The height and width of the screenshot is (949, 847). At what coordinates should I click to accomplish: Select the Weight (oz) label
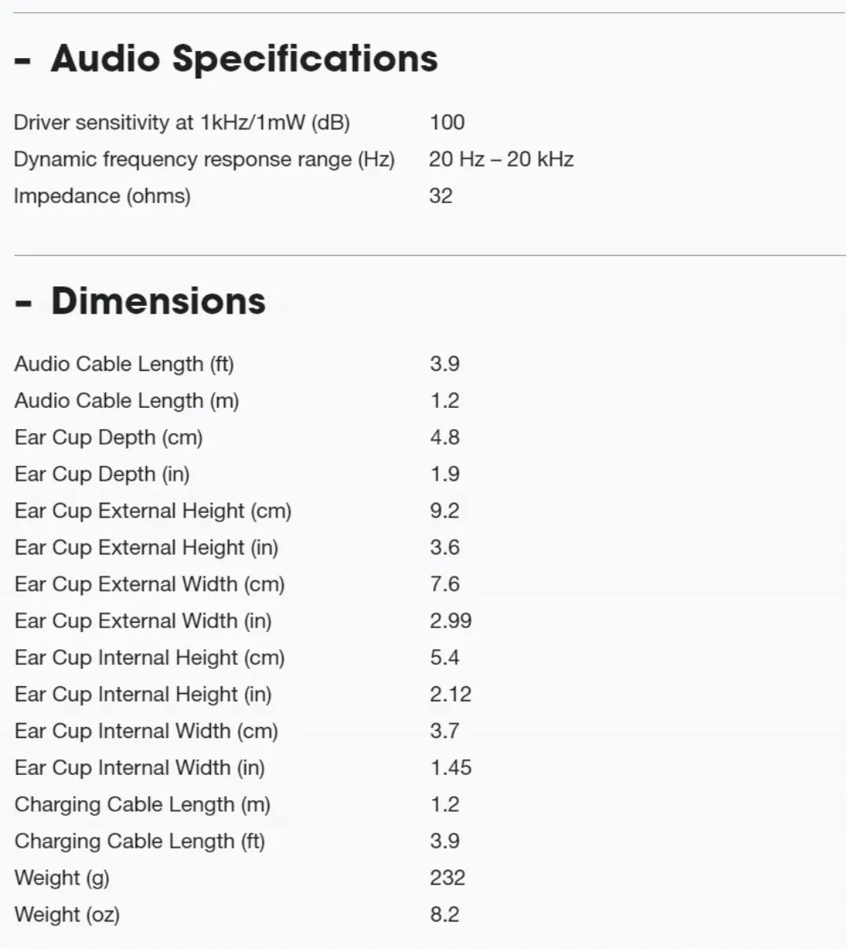67,914
